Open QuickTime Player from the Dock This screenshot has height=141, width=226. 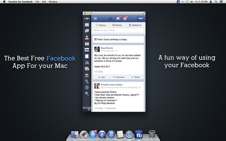pos(102,135)
